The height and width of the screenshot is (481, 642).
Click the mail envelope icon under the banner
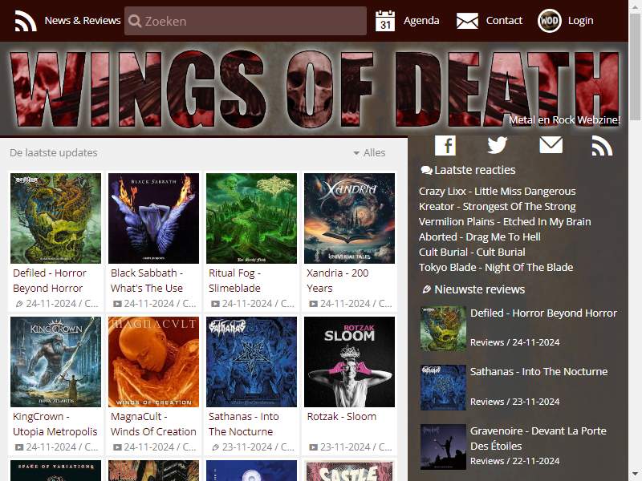(551, 145)
